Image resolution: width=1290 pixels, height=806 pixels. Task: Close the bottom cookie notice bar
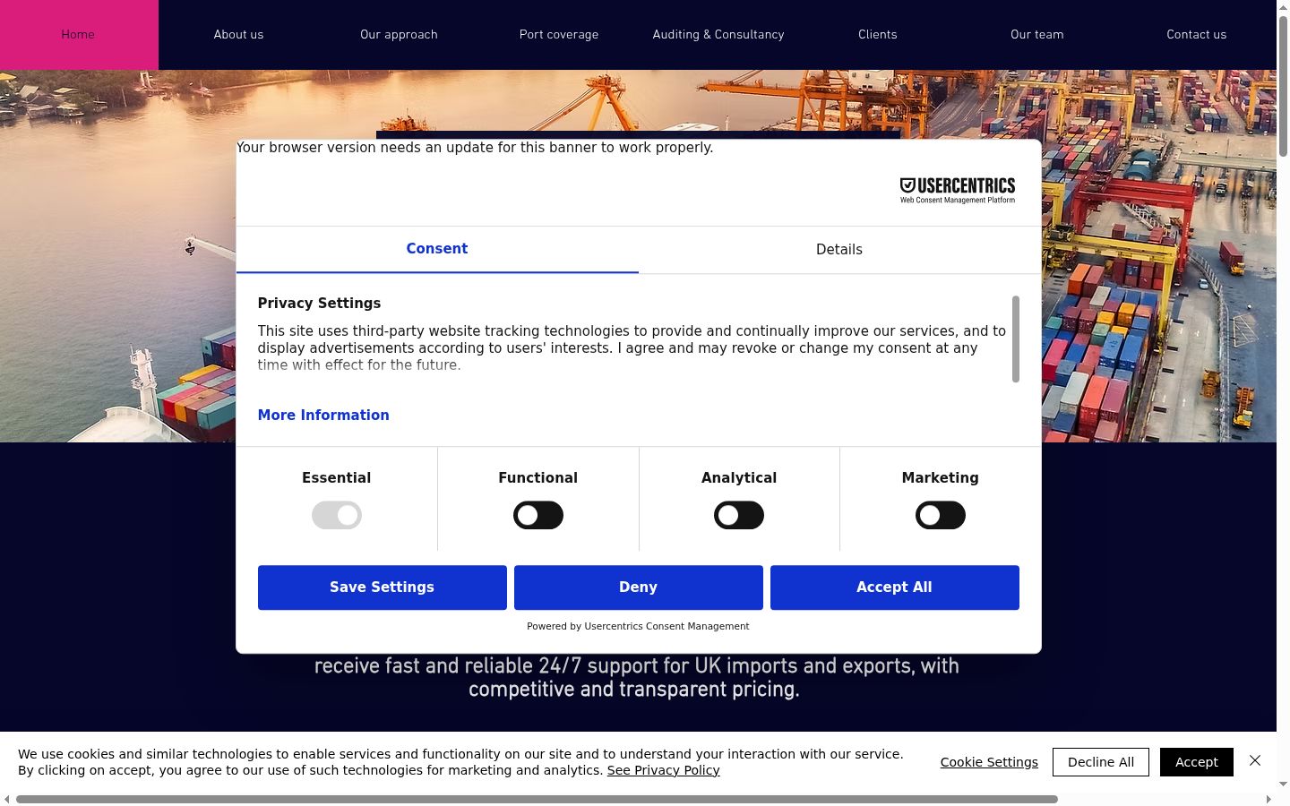click(x=1255, y=760)
